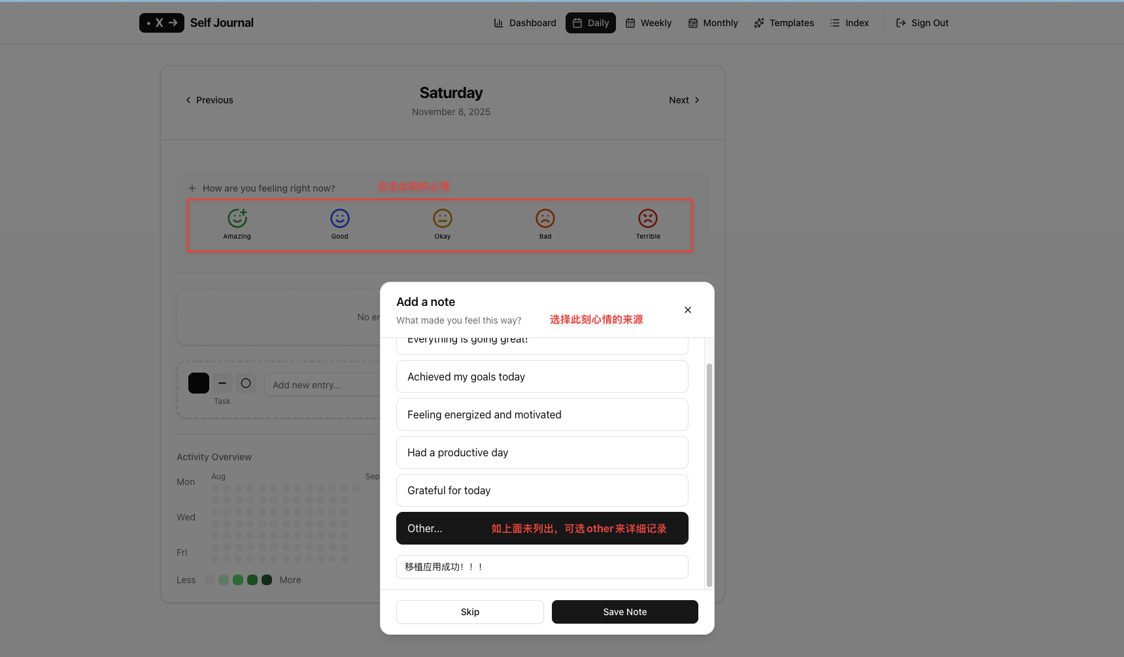Click the darkest green legend swatch
This screenshot has height=657, width=1124.
click(267, 580)
